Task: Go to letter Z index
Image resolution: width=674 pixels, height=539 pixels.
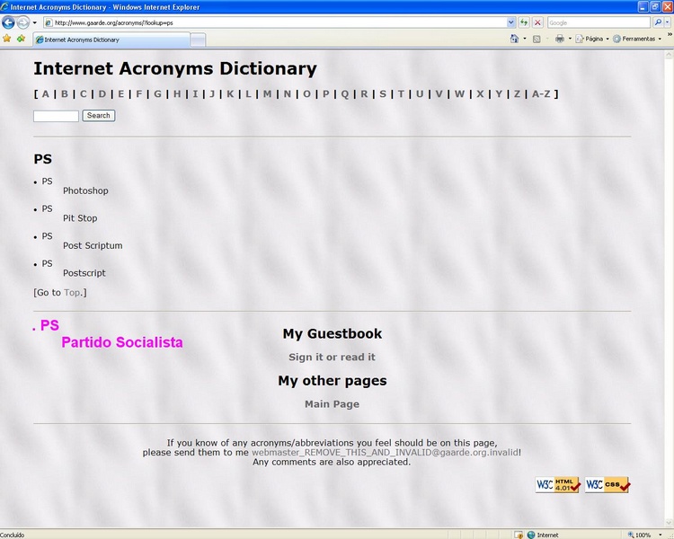Action: (x=517, y=93)
